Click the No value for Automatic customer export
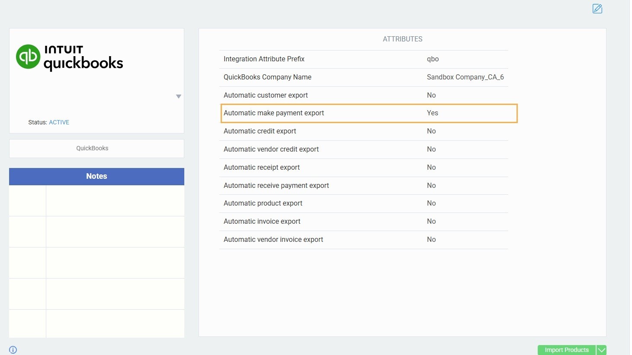 coord(431,95)
